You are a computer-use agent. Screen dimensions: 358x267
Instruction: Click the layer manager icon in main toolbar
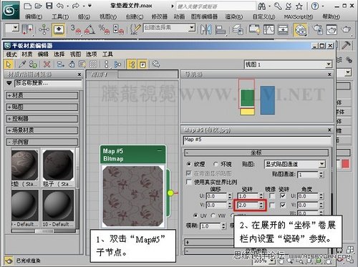click(238, 29)
